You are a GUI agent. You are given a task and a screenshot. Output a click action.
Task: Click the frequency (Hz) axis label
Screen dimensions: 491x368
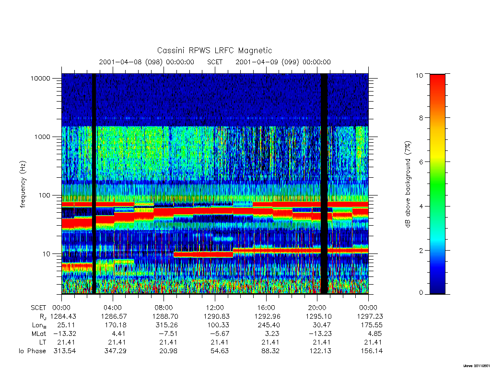23,184
